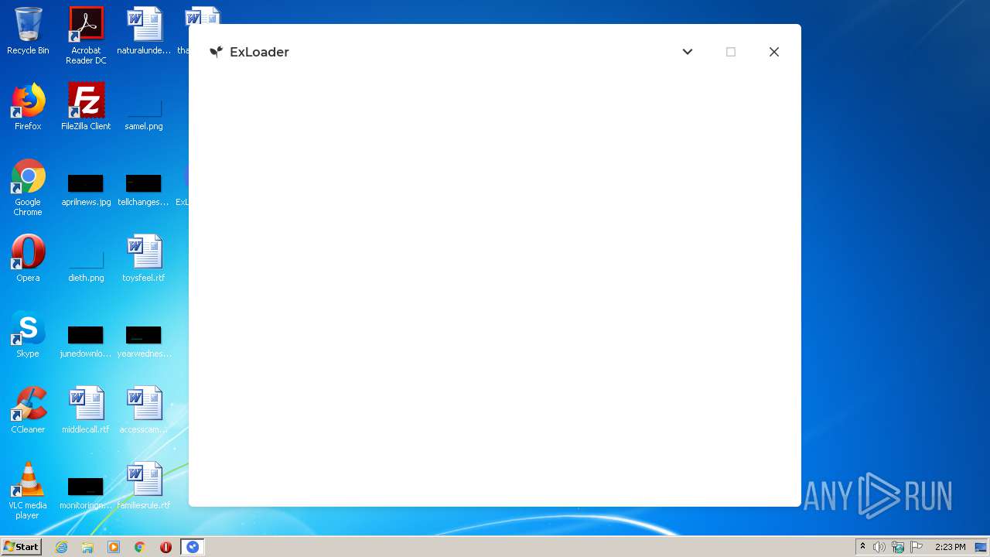Select the tellchanges... image file

click(144, 190)
